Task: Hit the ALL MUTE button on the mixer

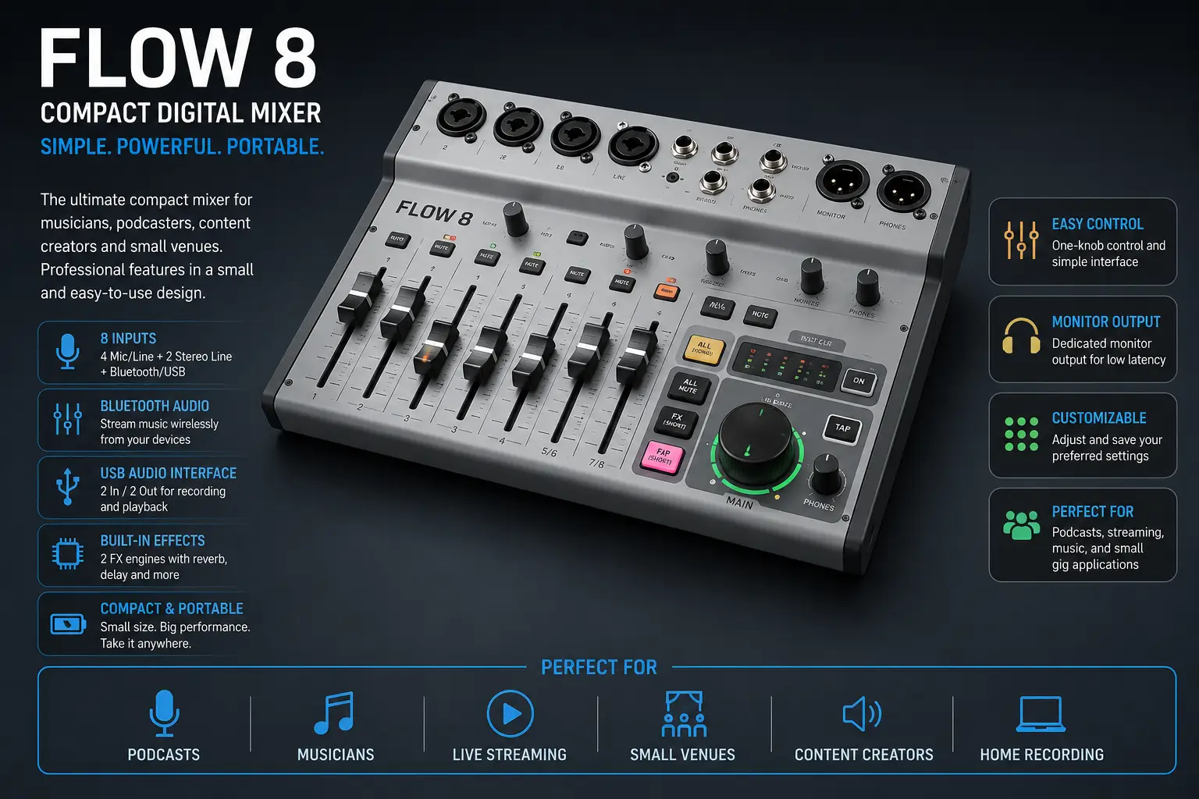Action: 688,385
